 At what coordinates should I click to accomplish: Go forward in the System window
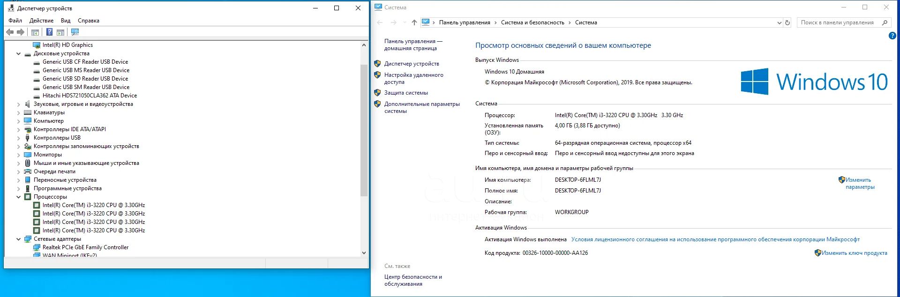[393, 22]
